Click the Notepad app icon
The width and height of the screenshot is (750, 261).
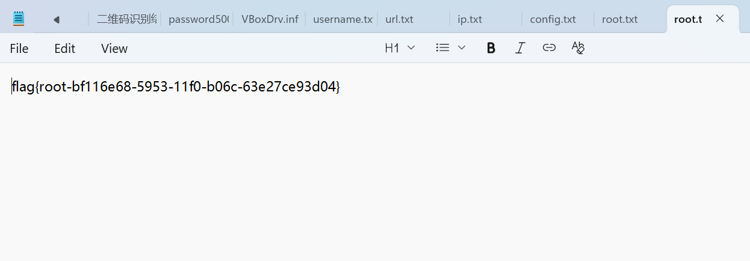[19, 19]
